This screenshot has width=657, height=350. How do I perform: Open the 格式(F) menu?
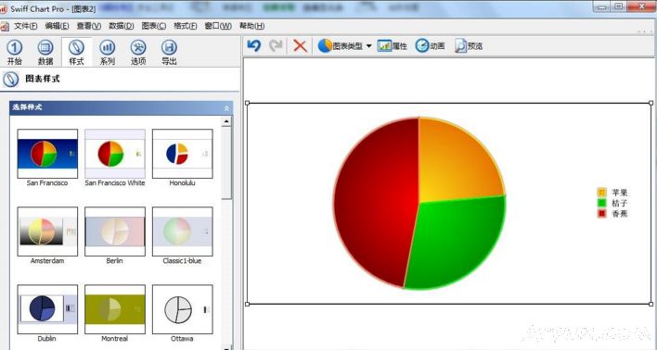point(186,26)
